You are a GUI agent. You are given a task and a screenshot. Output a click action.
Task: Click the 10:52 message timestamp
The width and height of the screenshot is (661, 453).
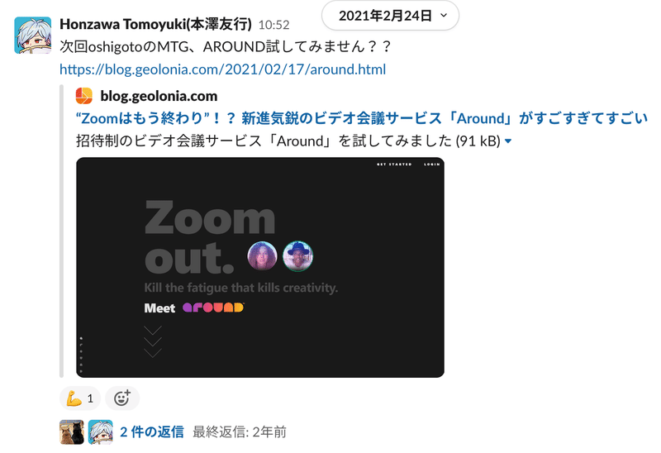274,25
